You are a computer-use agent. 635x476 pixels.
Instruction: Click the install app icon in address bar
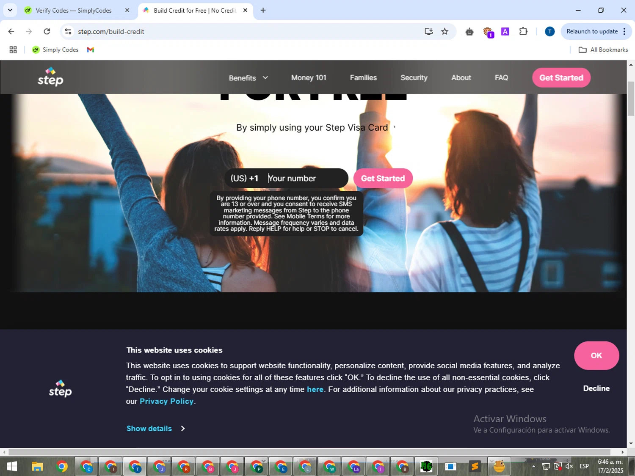428,31
